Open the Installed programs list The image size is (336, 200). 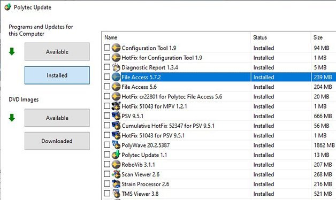[57, 75]
